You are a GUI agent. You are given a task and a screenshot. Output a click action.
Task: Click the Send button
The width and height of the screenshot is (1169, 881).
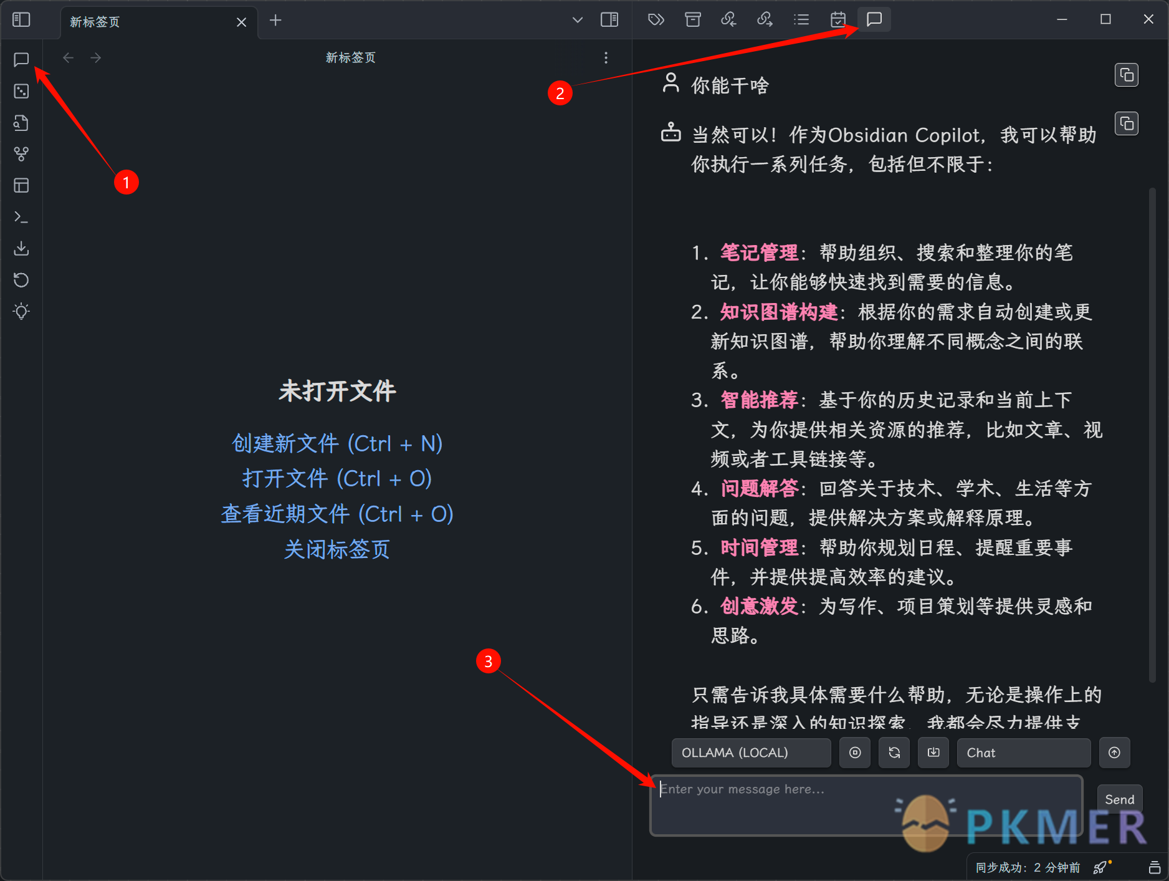(1119, 799)
